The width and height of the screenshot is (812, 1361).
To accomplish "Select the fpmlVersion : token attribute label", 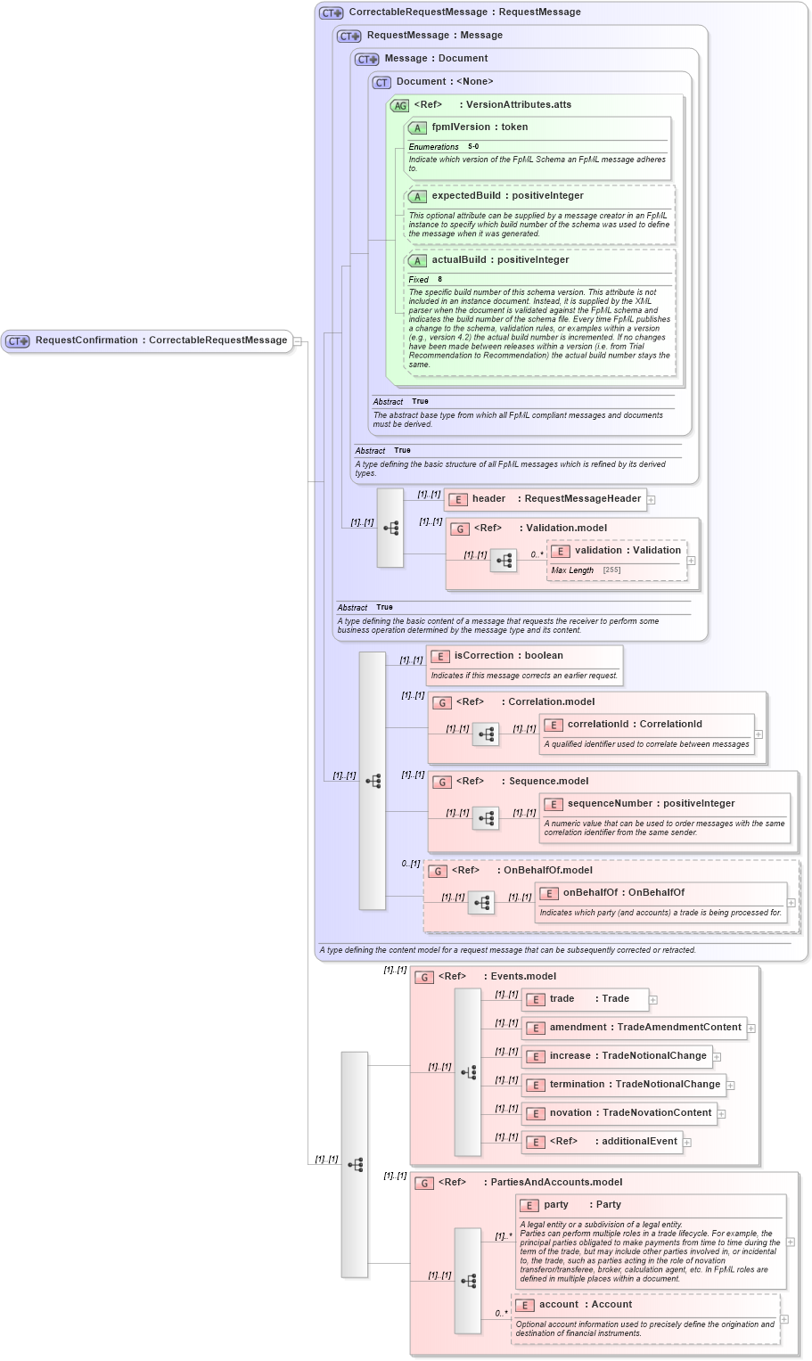I will tap(480, 127).
